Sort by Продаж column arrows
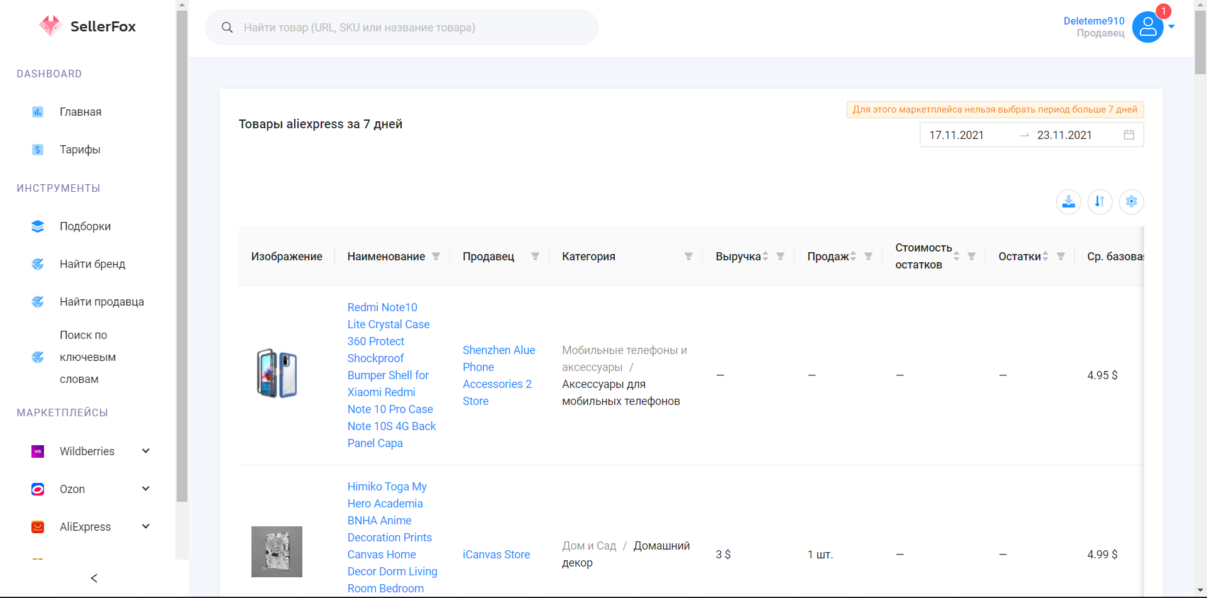The image size is (1207, 598). click(x=853, y=257)
